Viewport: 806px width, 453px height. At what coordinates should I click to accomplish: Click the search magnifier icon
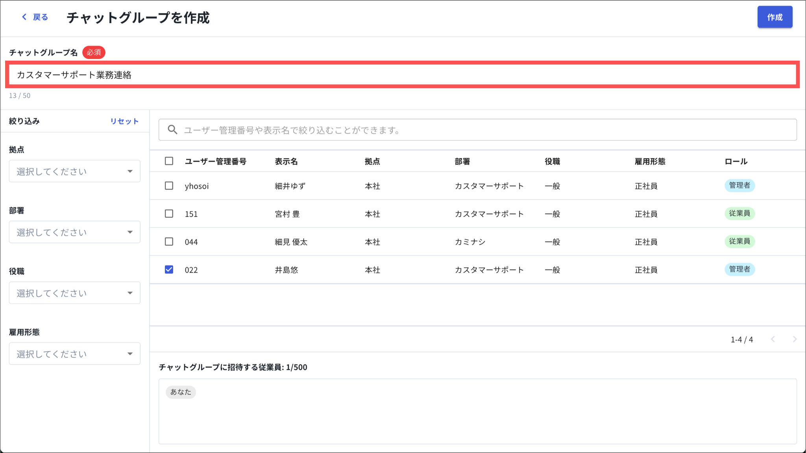[172, 130]
